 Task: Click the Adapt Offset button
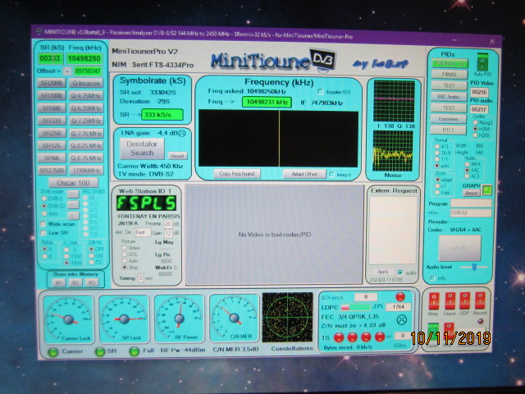tap(304, 173)
